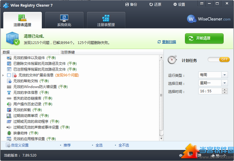Click the 推荐 selection link

(x=67, y=145)
